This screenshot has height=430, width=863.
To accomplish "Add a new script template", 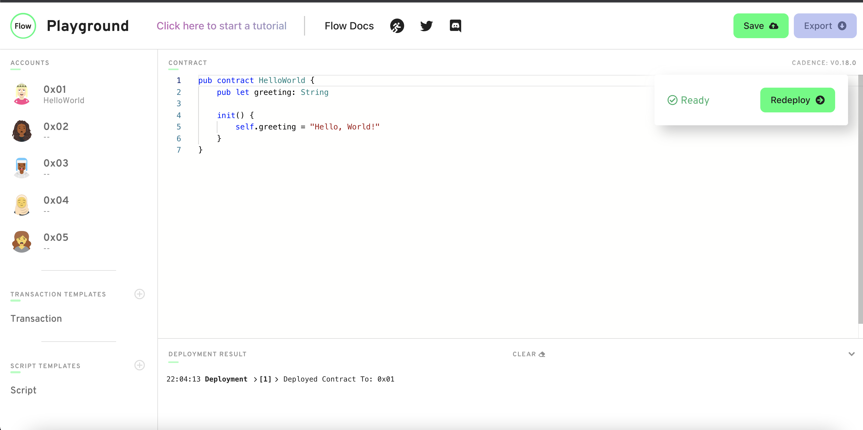I will point(139,365).
